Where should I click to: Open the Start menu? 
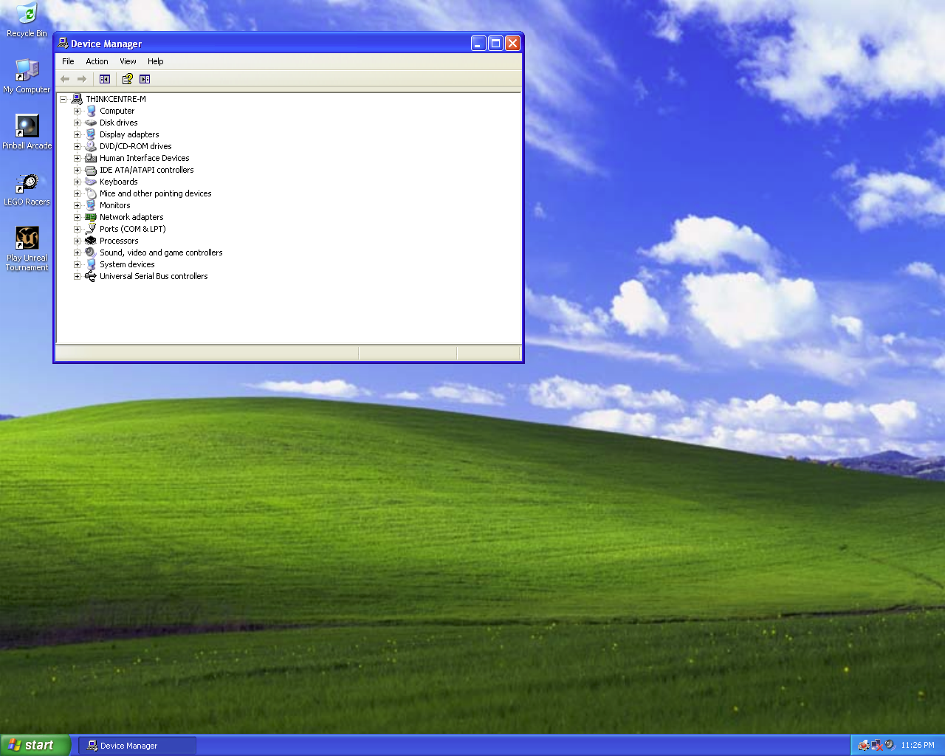coord(35,745)
